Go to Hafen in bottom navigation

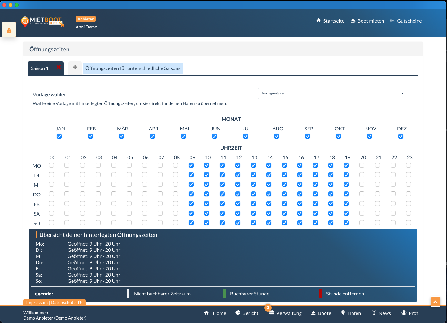click(351, 313)
